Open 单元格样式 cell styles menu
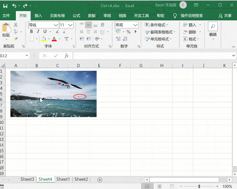This screenshot has width=237, height=189. point(158,39)
